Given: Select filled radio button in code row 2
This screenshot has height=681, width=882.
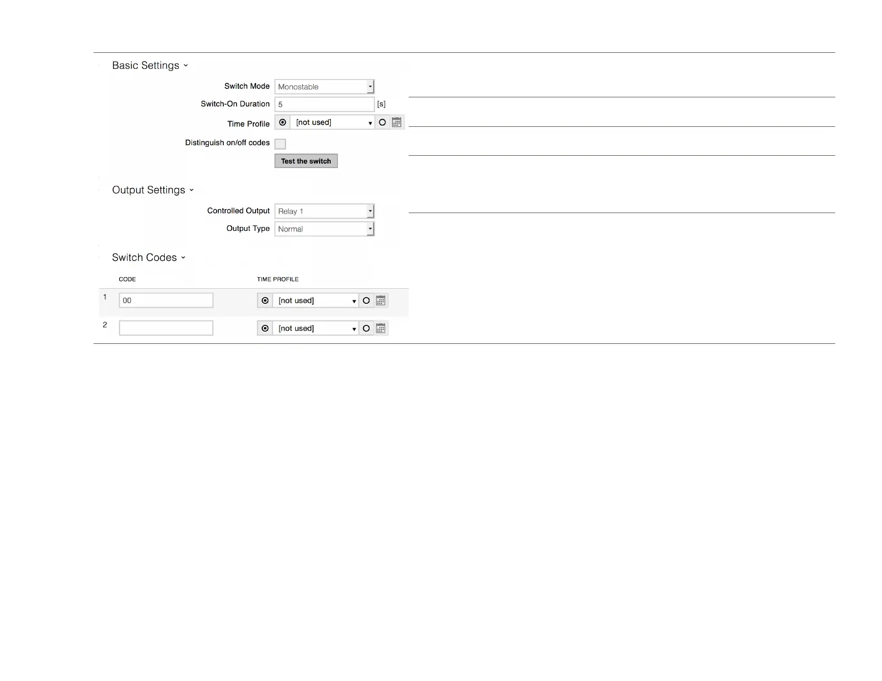Looking at the screenshot, I should [265, 328].
